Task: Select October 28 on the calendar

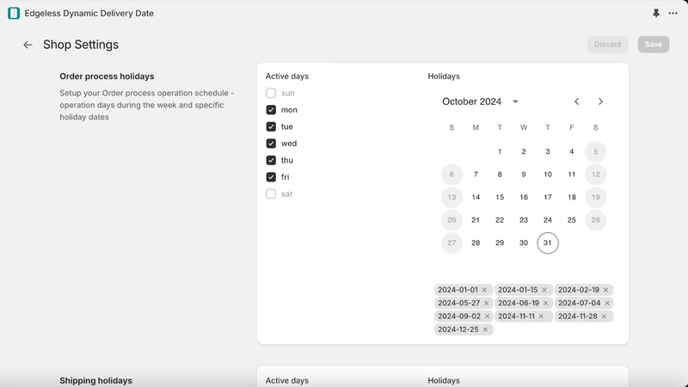Action: (x=476, y=243)
